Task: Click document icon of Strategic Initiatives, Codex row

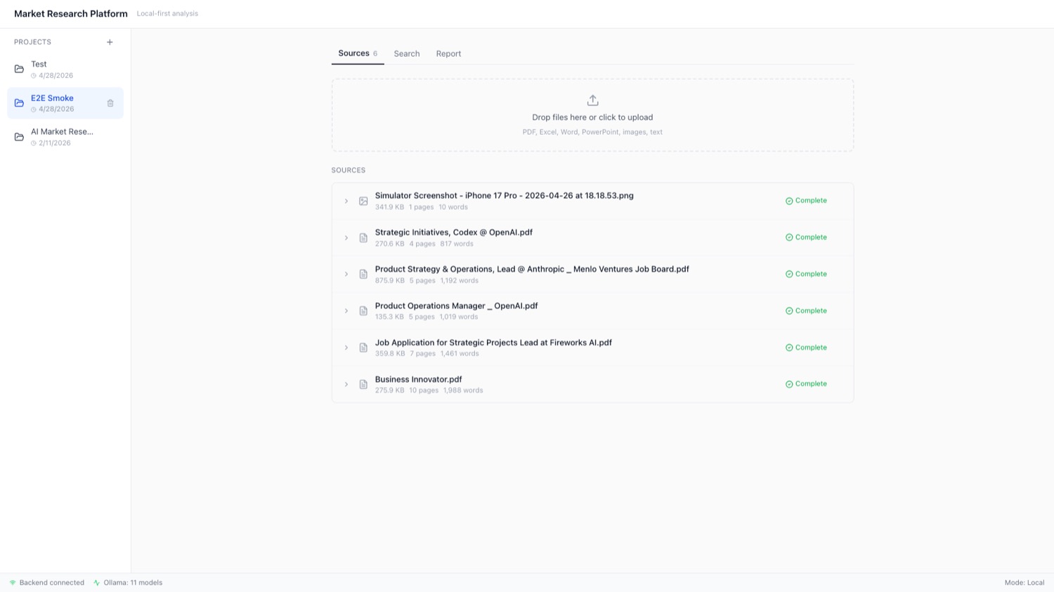Action: [x=363, y=237]
